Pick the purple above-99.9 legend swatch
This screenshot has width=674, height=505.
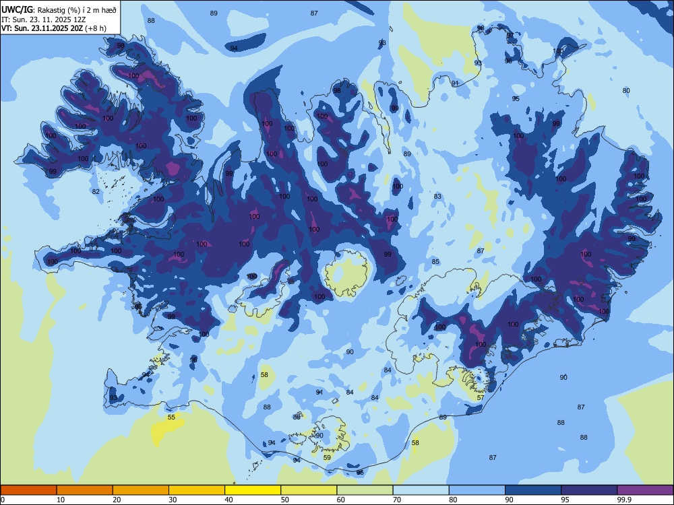pyautogui.click(x=645, y=490)
